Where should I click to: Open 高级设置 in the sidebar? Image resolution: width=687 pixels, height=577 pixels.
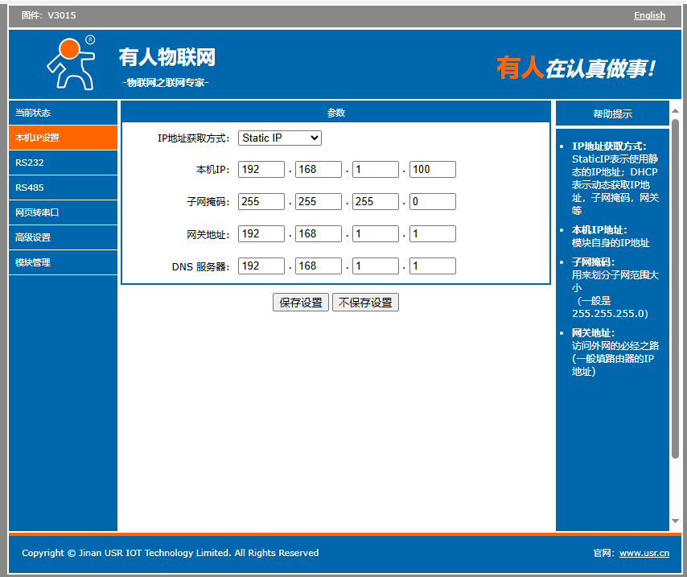point(63,237)
